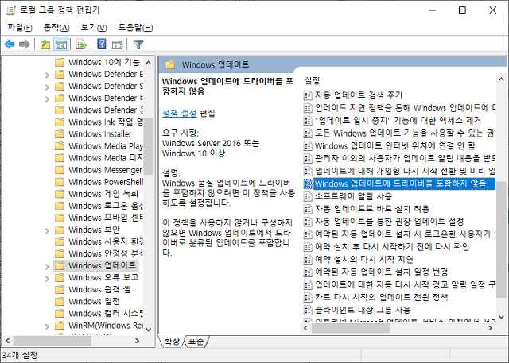Open the 동작(A) menu
This screenshot has height=363, width=509.
coord(56,28)
